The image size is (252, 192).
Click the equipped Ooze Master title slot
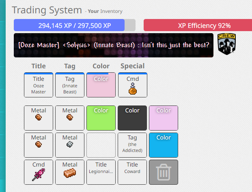click(x=39, y=85)
